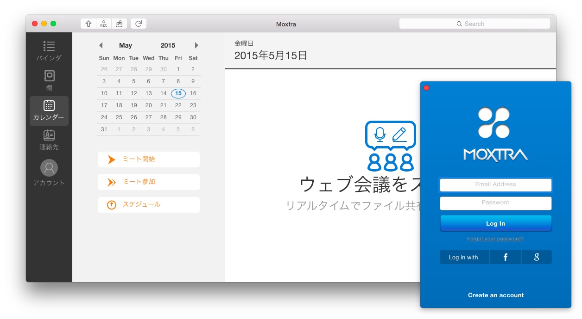Select May 5 in the calendar

click(134, 81)
